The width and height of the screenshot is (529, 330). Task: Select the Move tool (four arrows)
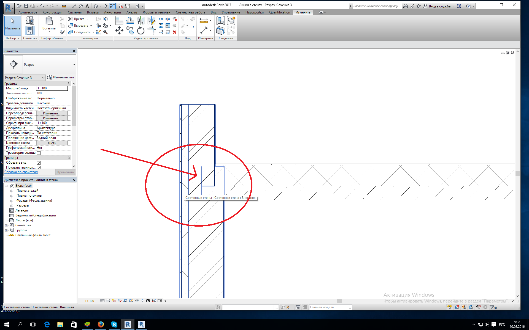(119, 30)
